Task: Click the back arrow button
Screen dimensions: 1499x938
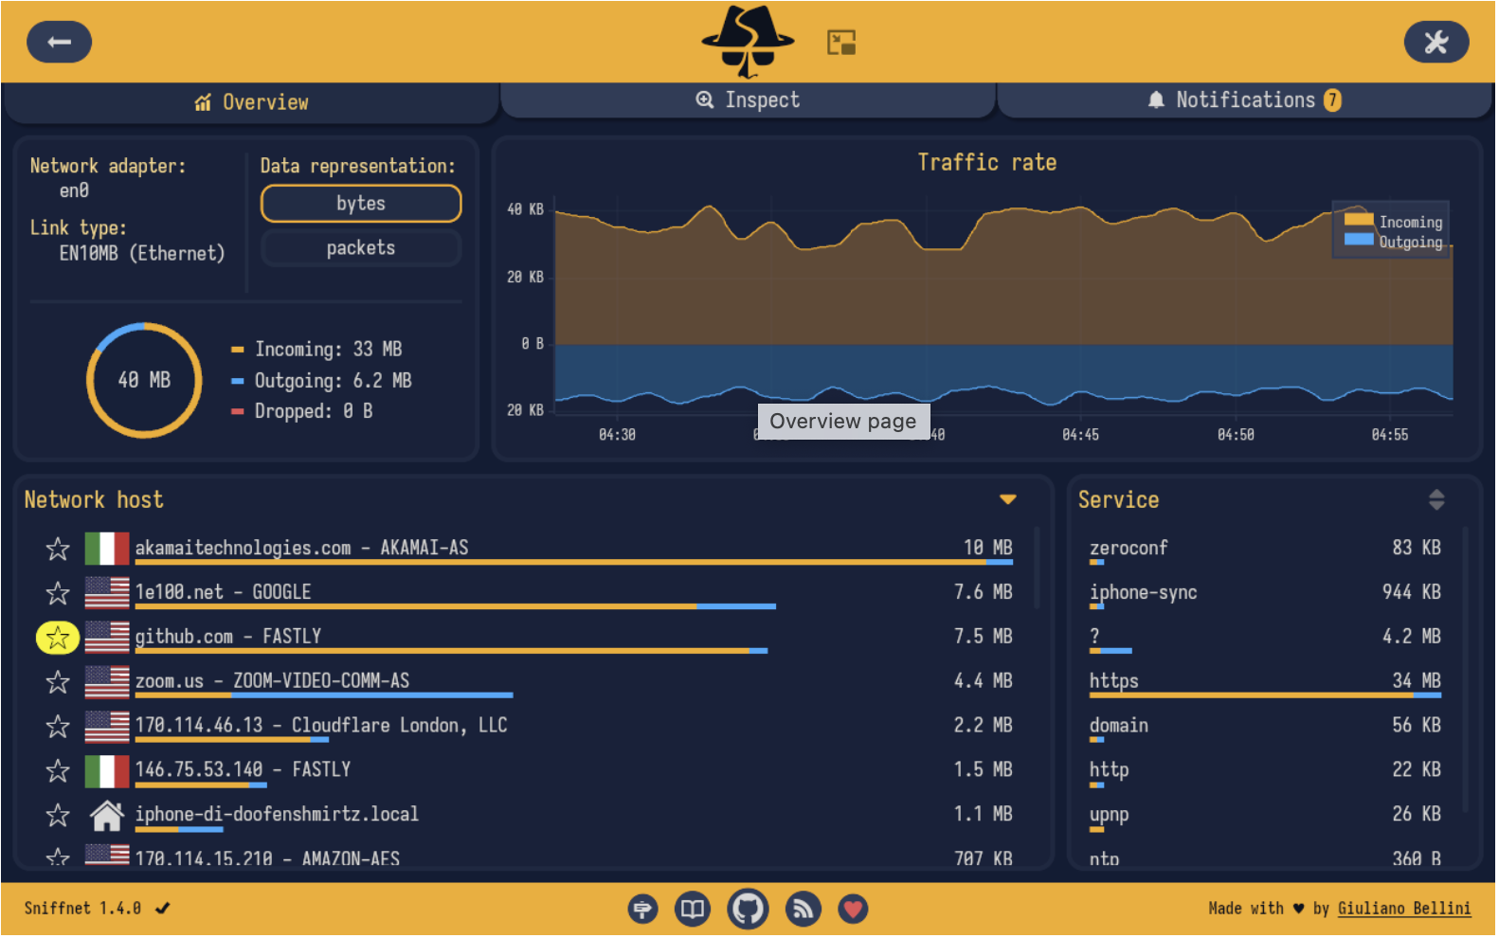Action: click(59, 42)
